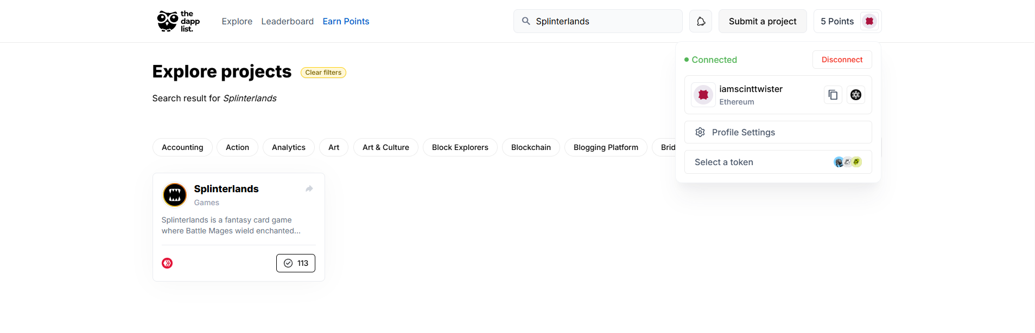Viewport: 1035px width, 333px height.
Task: Filter by Action category
Action: 237,147
